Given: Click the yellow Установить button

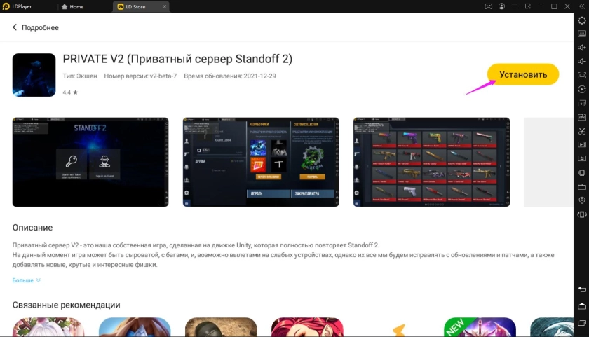Looking at the screenshot, I should click(523, 74).
